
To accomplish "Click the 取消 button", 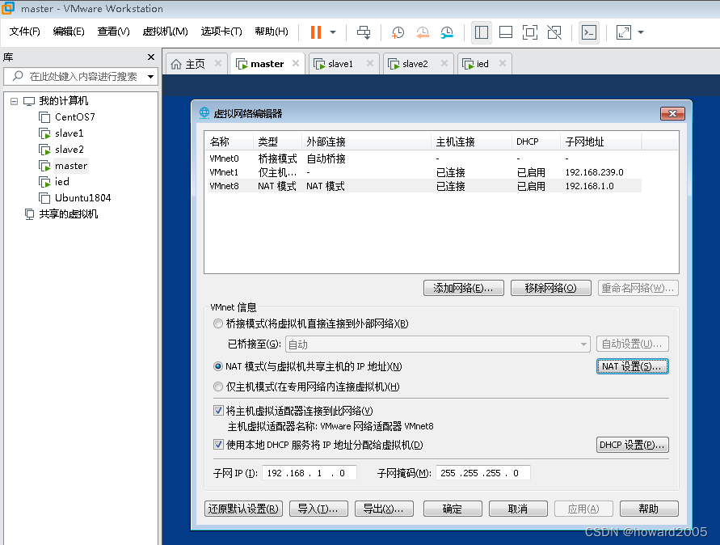I will pyautogui.click(x=518, y=509).
